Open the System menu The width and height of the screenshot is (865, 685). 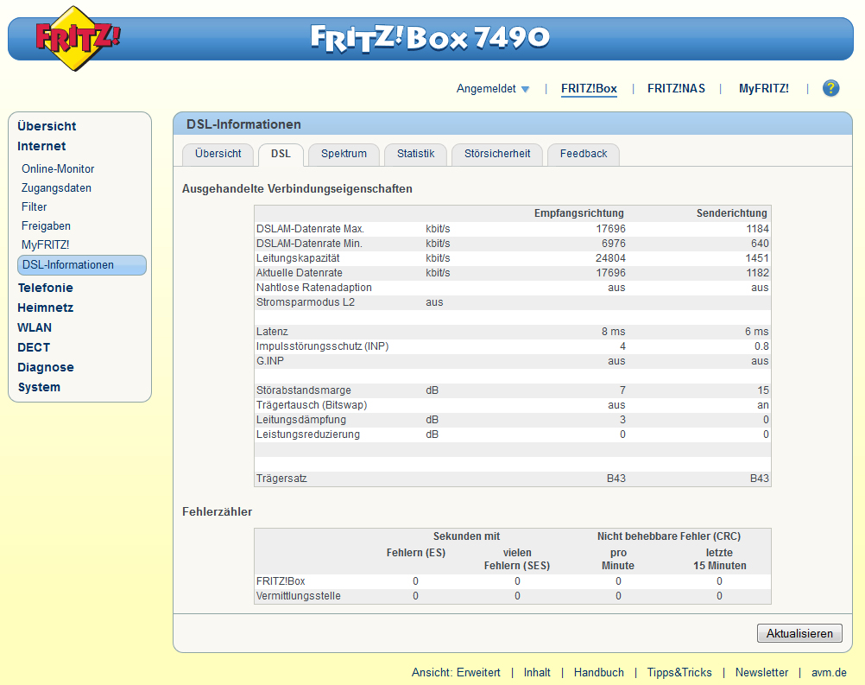click(39, 387)
